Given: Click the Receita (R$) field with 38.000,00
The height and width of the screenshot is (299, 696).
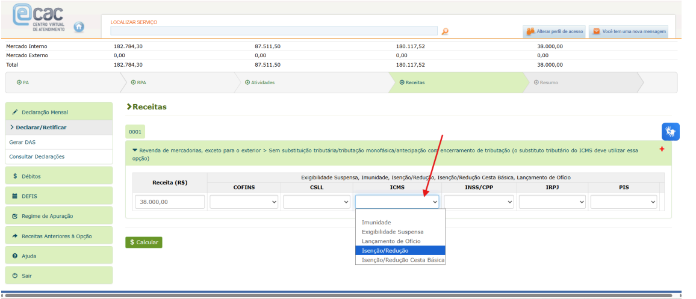Looking at the screenshot, I should [170, 202].
